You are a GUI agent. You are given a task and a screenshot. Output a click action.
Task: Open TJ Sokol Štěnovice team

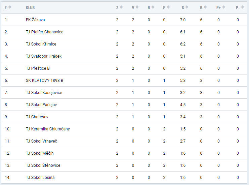click(x=43, y=165)
